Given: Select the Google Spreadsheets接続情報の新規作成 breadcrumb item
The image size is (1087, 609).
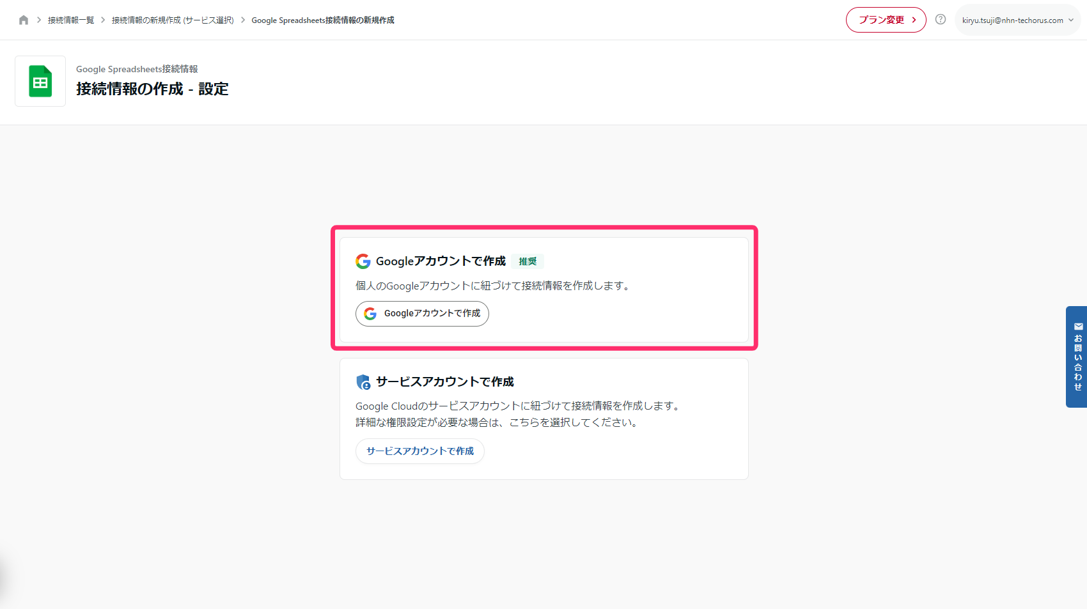Looking at the screenshot, I should 322,20.
